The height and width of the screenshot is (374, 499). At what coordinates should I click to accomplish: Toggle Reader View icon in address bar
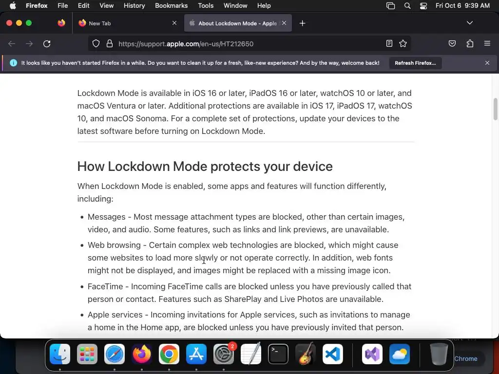point(389,43)
